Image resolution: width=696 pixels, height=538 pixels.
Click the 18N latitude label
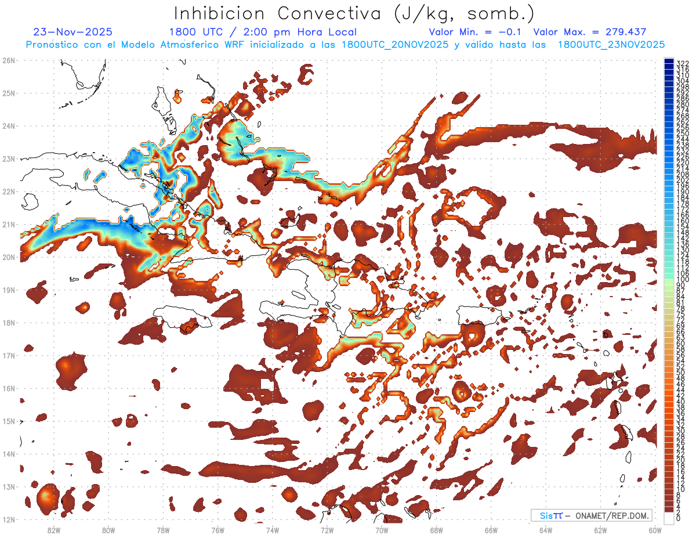tap(8, 323)
